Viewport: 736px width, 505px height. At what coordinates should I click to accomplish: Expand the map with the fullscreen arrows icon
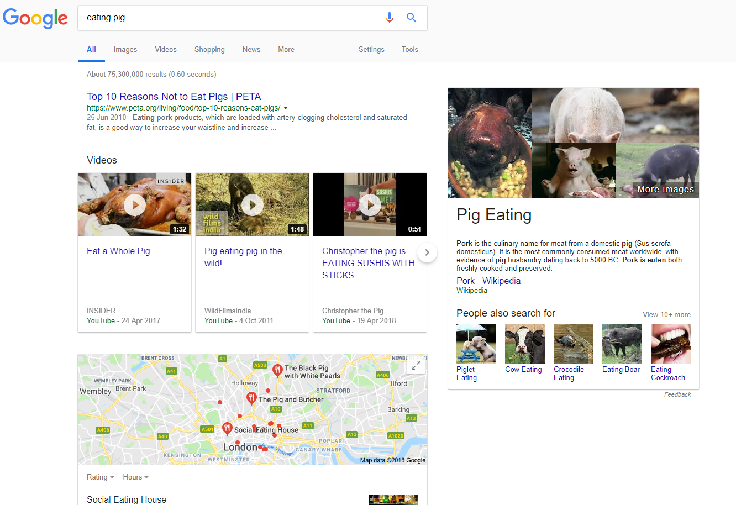pyautogui.click(x=416, y=365)
